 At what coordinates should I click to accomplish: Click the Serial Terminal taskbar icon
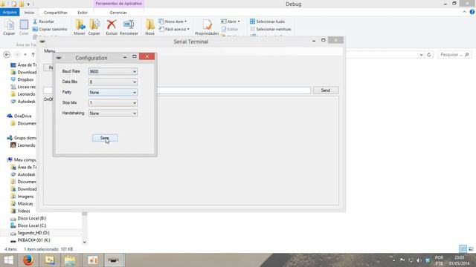pyautogui.click(x=114, y=260)
